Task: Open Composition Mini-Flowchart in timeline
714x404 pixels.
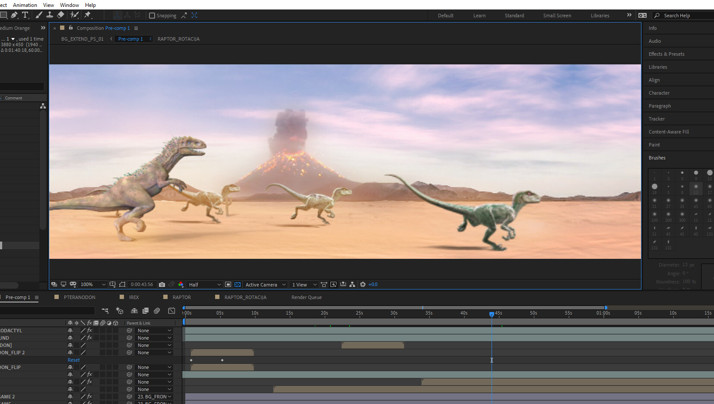Action: [x=105, y=310]
